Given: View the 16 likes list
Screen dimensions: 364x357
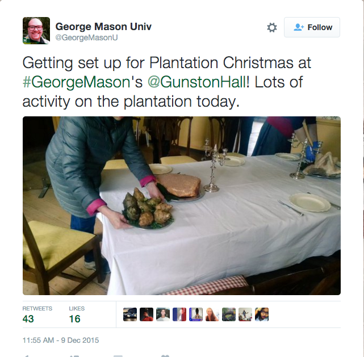Looking at the screenshot, I should pyautogui.click(x=76, y=318).
